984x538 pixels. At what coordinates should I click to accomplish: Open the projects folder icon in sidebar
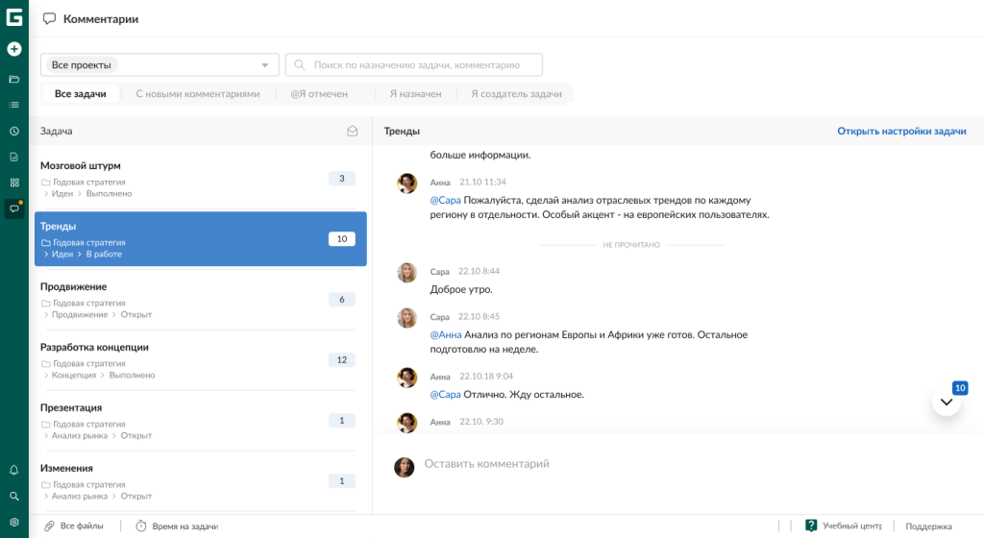point(14,79)
